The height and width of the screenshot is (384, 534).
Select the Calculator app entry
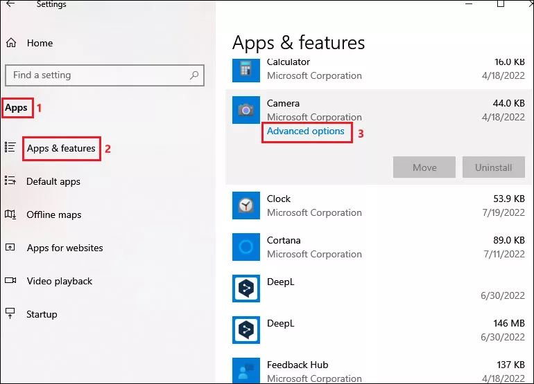pos(379,70)
